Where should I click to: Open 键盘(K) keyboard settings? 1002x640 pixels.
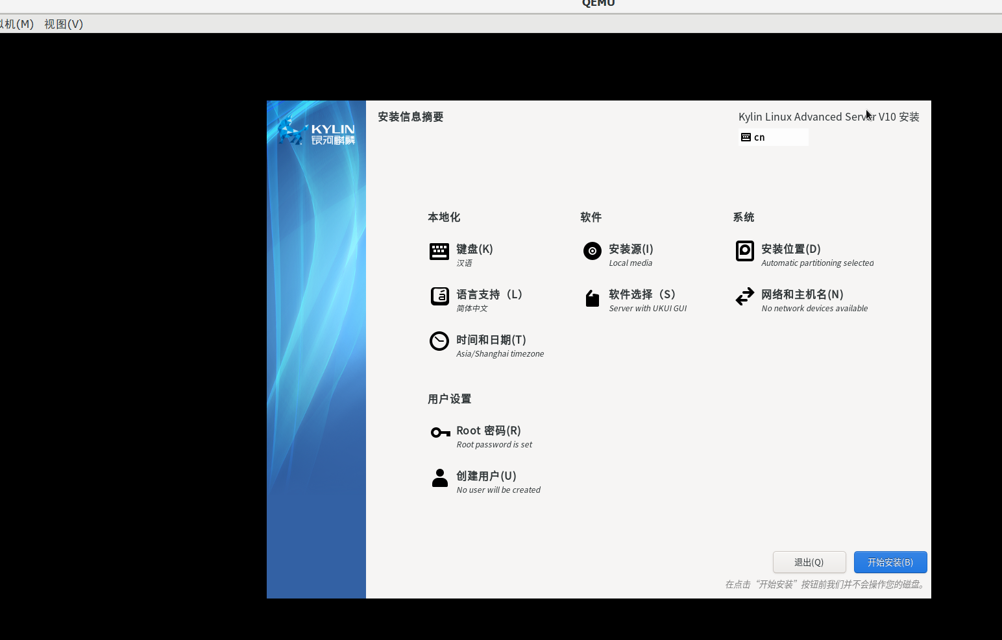[x=474, y=249]
